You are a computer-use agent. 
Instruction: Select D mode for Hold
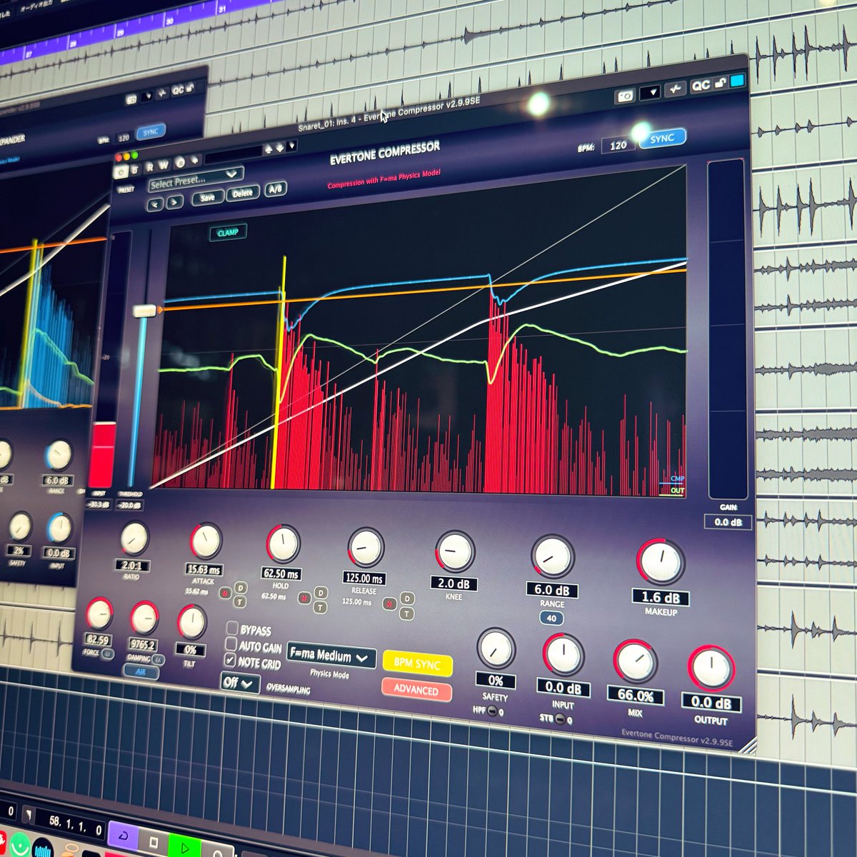[x=321, y=593]
